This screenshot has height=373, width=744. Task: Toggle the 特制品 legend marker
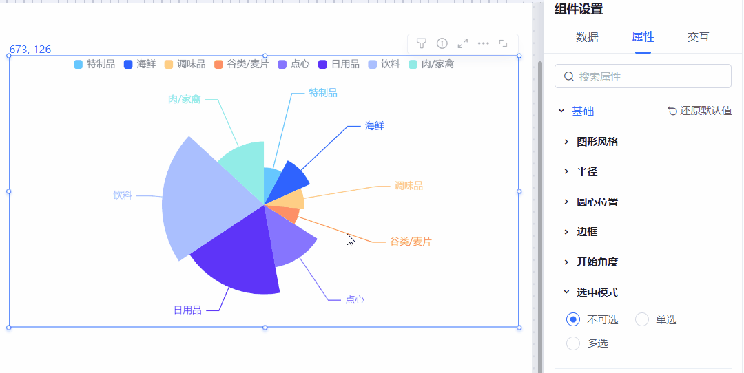(x=79, y=65)
